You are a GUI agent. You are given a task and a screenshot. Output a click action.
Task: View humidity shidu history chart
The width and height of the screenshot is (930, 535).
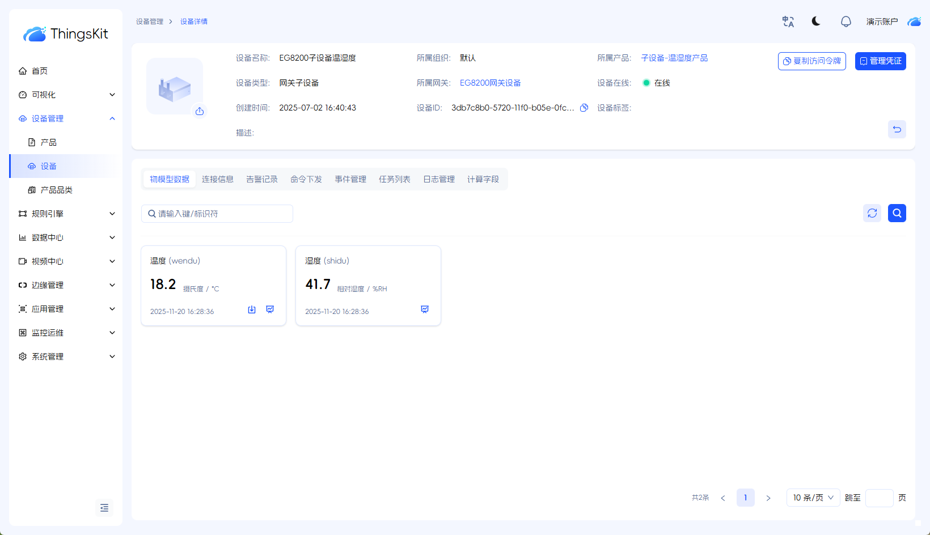[x=425, y=309]
